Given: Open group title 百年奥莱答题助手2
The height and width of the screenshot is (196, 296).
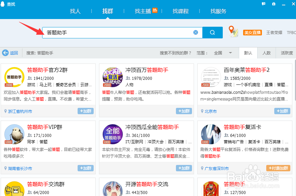Looking at the screenshot, I should click(246, 70).
